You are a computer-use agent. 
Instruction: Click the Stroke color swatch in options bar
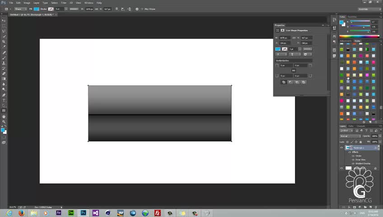(x=51, y=9)
